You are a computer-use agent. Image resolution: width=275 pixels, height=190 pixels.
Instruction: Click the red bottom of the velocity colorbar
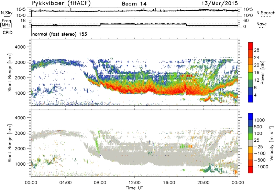pyautogui.click(x=251, y=170)
